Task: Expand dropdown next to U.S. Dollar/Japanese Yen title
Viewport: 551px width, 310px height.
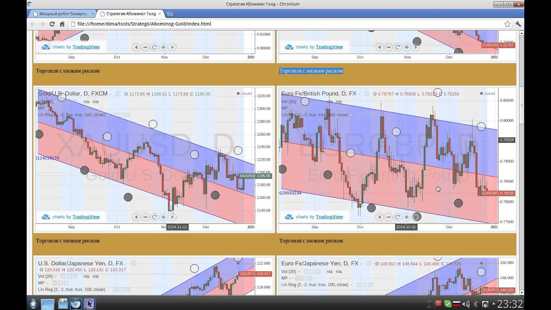Action: (x=126, y=264)
